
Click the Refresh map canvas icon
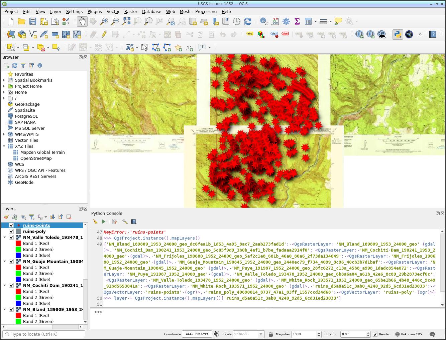tap(247, 21)
